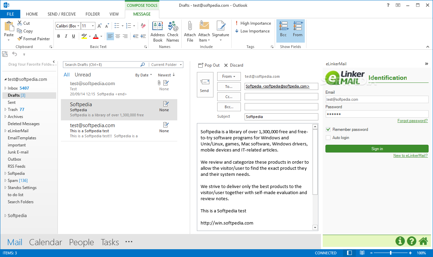
Task: Sign in to eLinkerMail
Action: tap(377, 149)
